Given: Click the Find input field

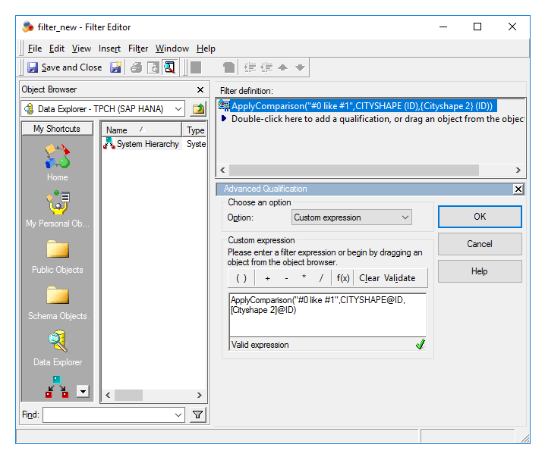Looking at the screenshot, I should tap(109, 415).
